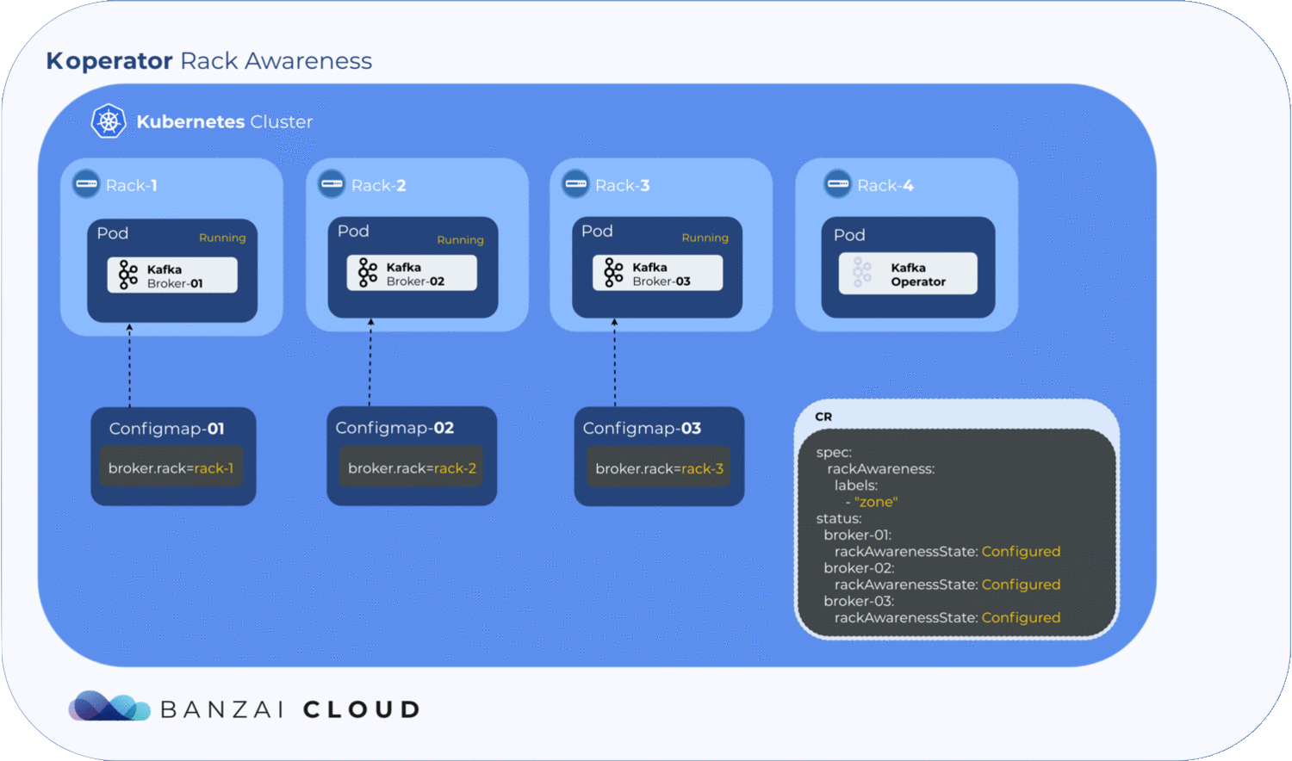The height and width of the screenshot is (761, 1292).
Task: Click the Running status in Rack-3 pod
Action: click(705, 238)
